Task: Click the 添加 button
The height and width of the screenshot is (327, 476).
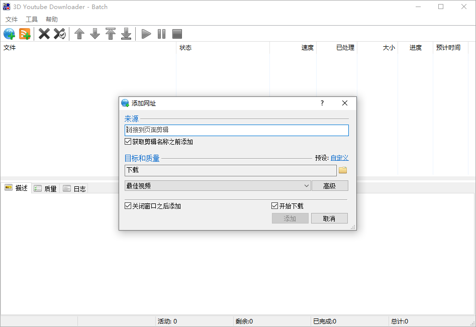Action: pos(290,219)
